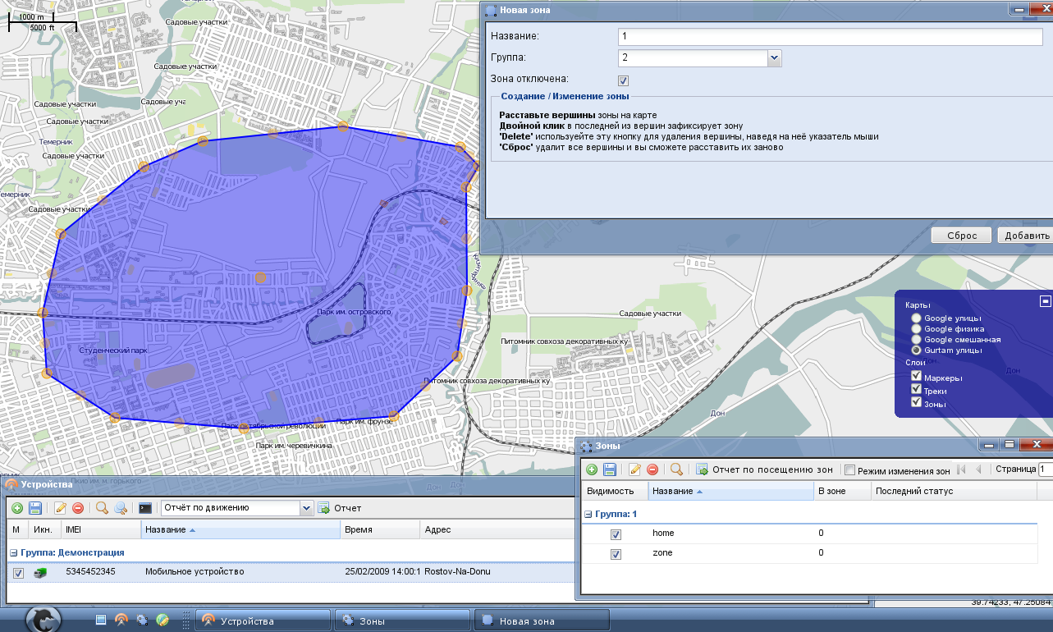This screenshot has width=1053, height=632.
Task: Toggle the Маркеры layer checkbox
Action: (916, 376)
